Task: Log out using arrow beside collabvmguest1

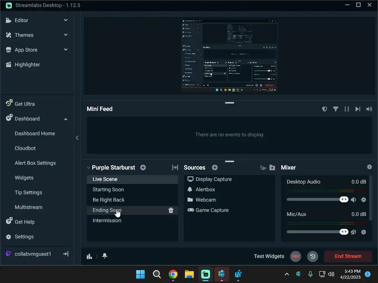Action: (x=66, y=254)
